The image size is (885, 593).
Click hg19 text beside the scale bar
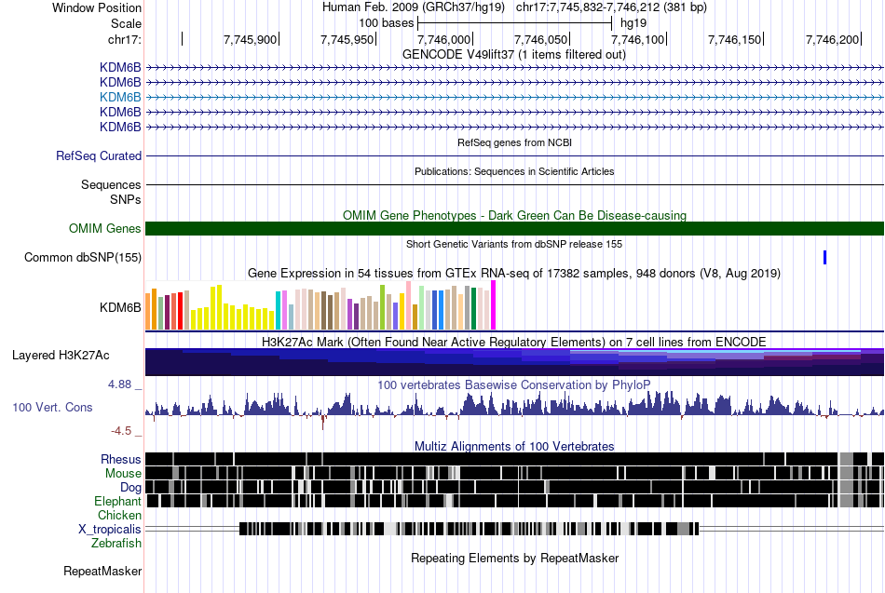[x=633, y=23]
